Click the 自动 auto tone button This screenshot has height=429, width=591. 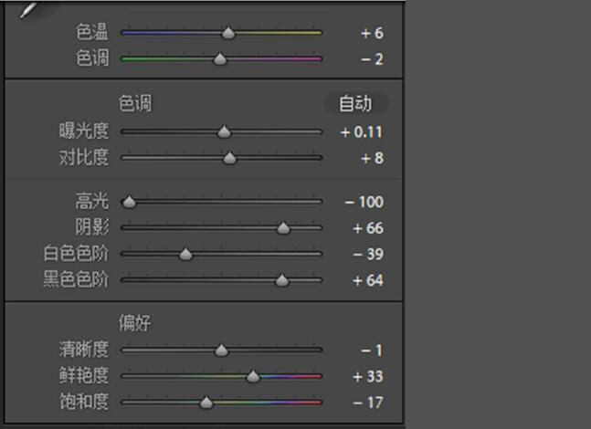pyautogui.click(x=355, y=103)
